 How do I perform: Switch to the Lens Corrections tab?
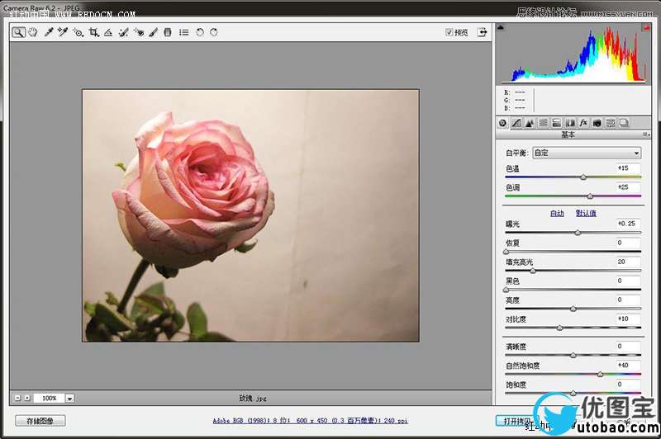(570, 123)
